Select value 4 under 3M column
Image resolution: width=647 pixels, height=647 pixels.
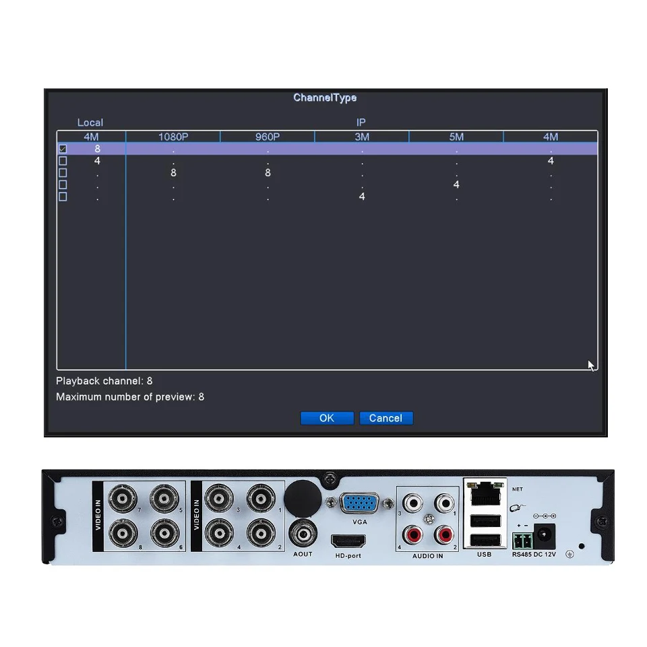click(362, 196)
